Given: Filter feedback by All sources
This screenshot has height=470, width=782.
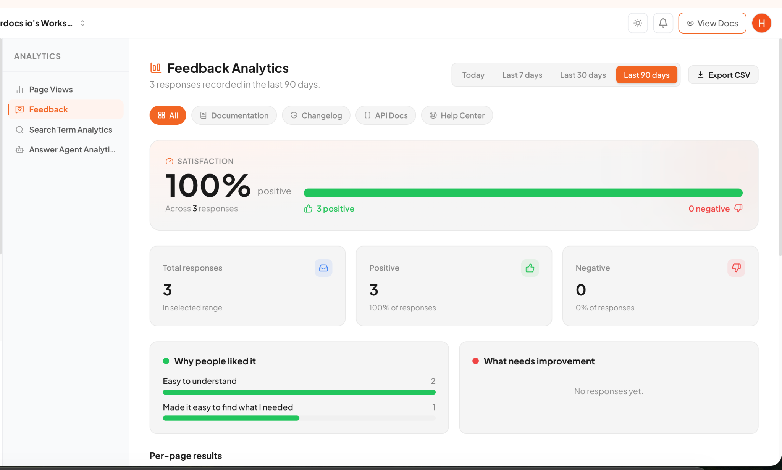Looking at the screenshot, I should [x=168, y=115].
